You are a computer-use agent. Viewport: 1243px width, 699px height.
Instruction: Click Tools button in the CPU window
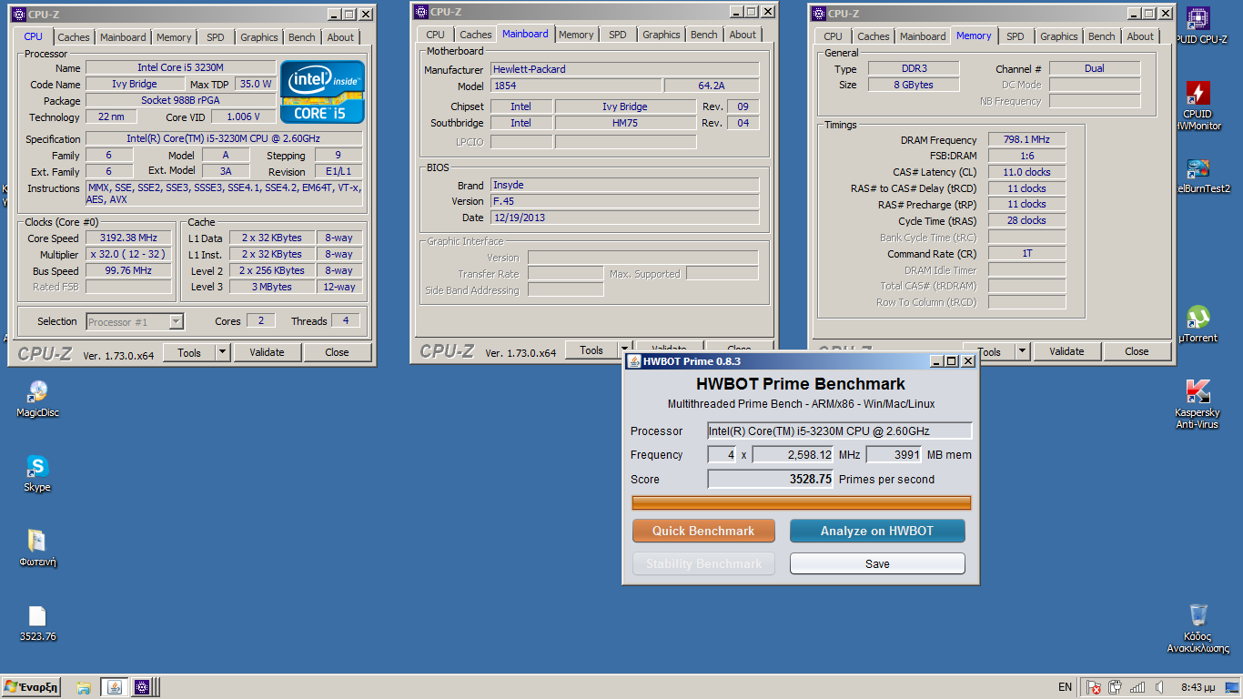[189, 352]
